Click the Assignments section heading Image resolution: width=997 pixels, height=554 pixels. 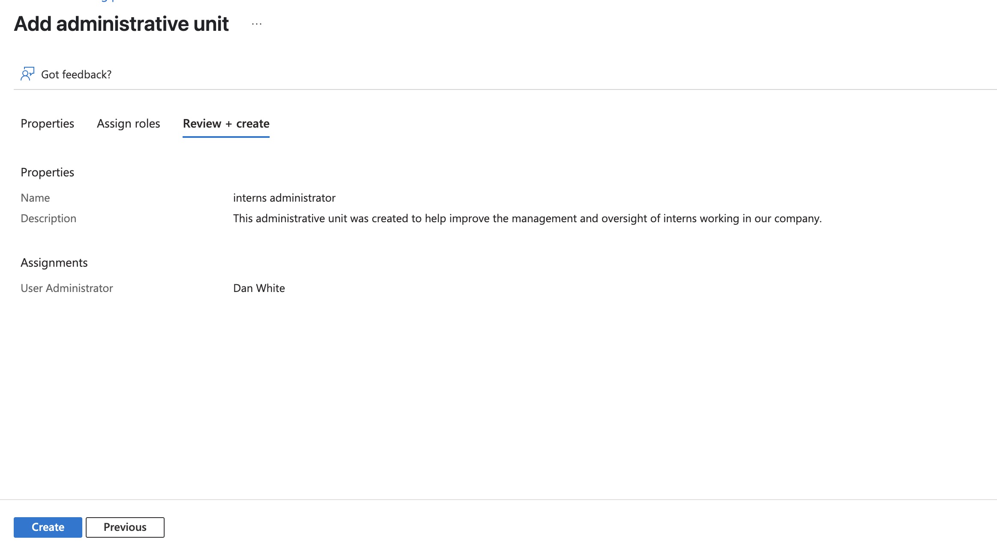coord(54,262)
